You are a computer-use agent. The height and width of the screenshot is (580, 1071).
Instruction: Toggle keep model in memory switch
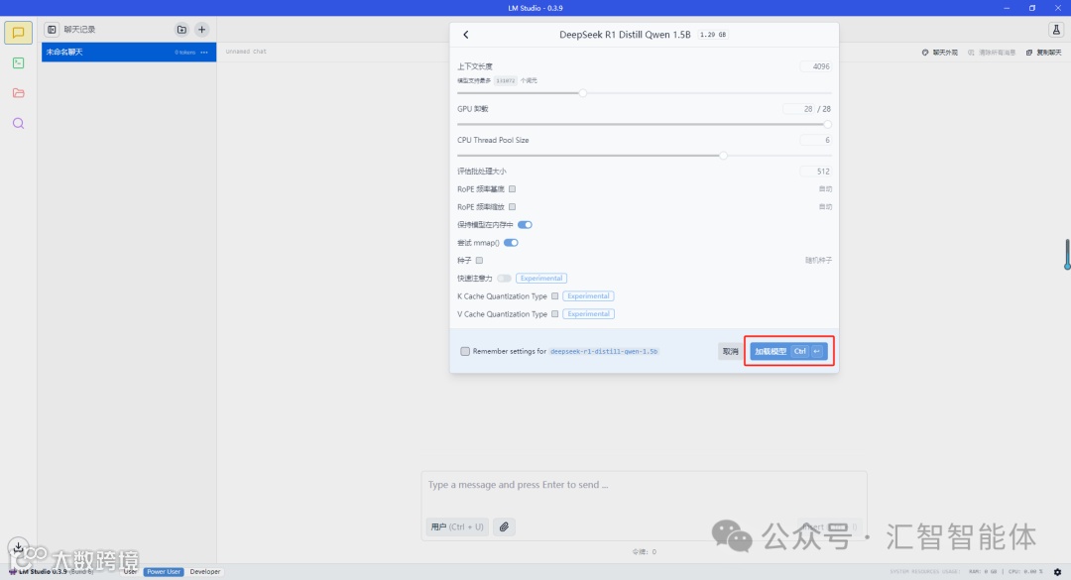click(x=525, y=225)
